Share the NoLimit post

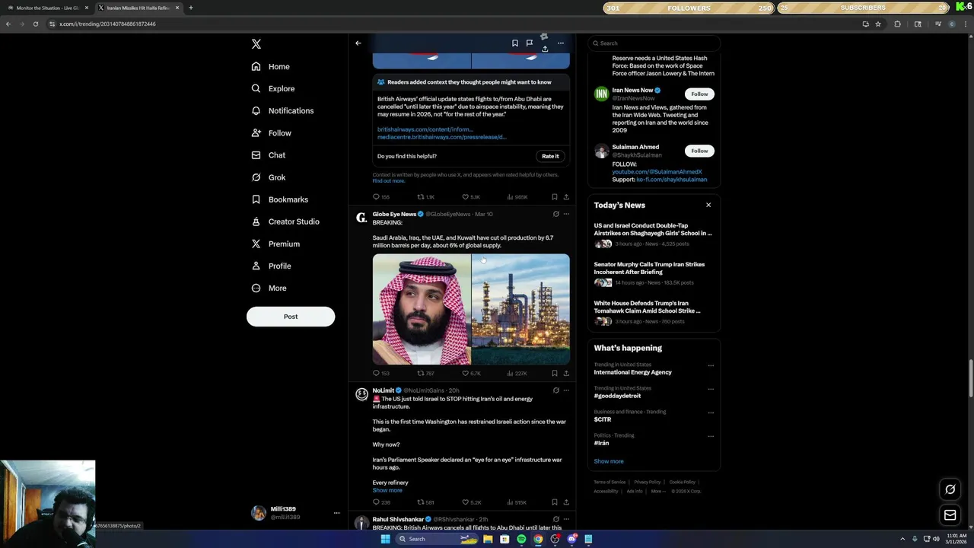[566, 502]
